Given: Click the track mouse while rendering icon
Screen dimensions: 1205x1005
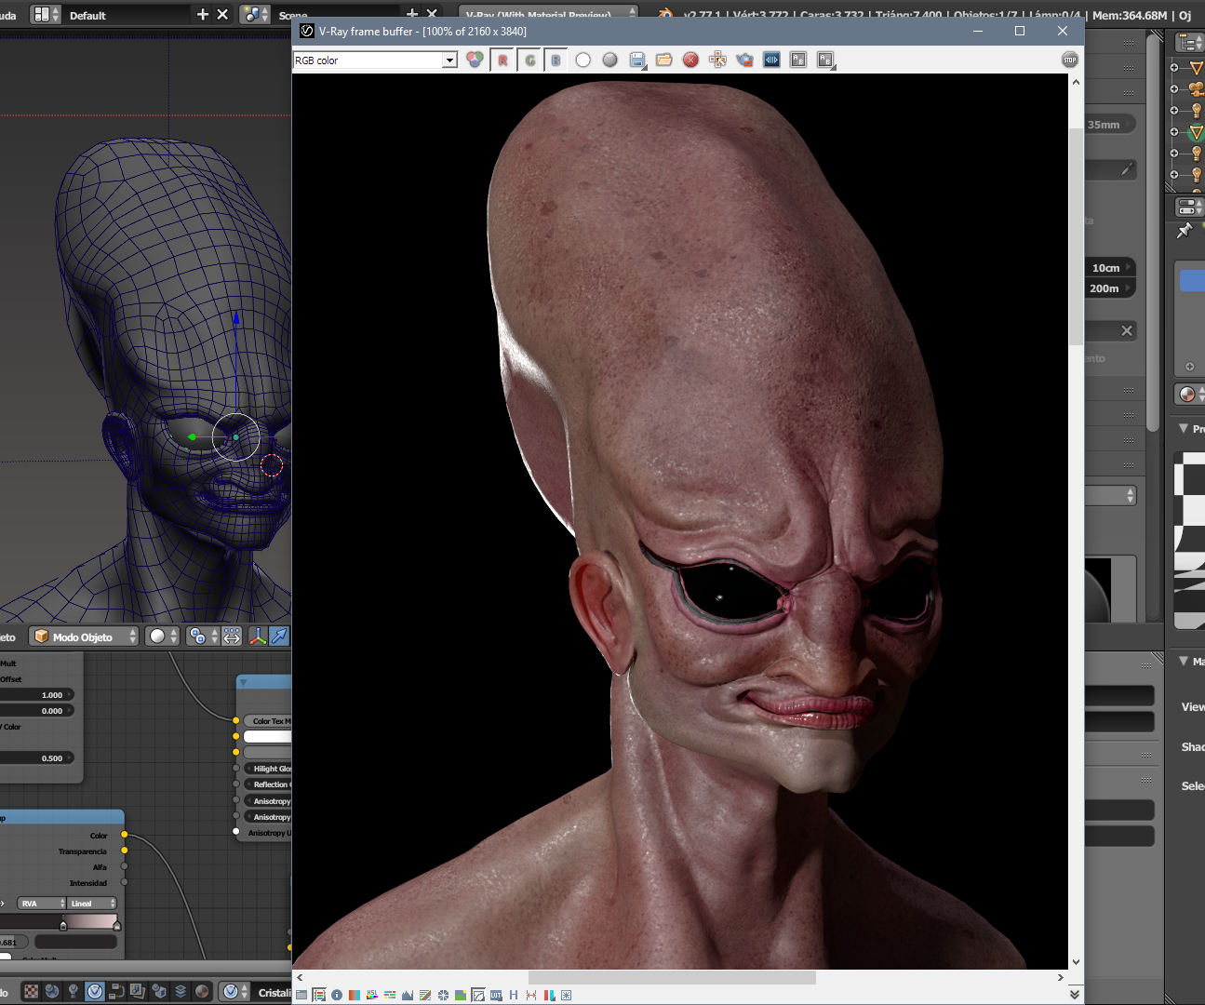Looking at the screenshot, I should tap(717, 60).
